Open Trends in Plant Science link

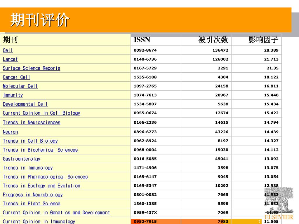tap(32, 204)
